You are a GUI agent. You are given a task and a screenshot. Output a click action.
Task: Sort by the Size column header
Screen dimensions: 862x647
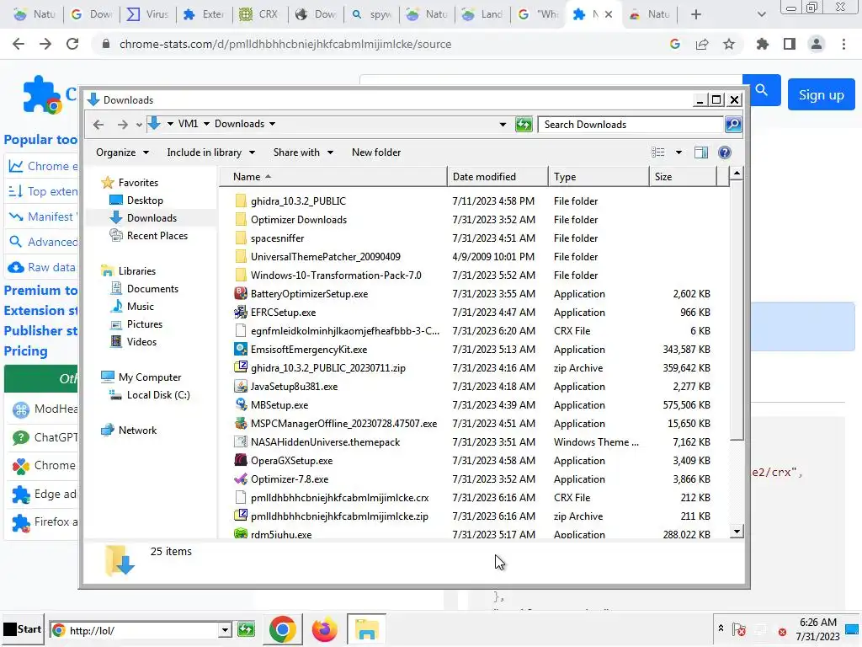tap(684, 177)
